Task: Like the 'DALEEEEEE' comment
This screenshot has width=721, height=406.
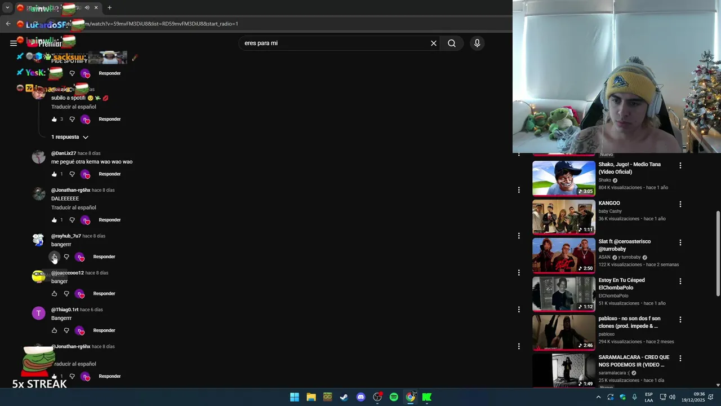Action: tap(54, 220)
